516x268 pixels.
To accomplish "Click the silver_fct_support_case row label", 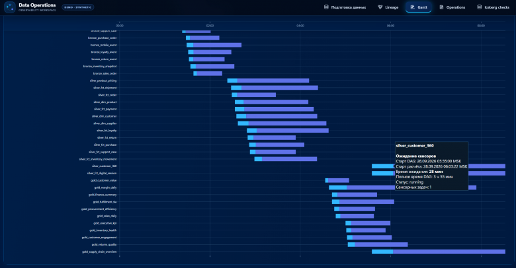I will [x=103, y=152].
